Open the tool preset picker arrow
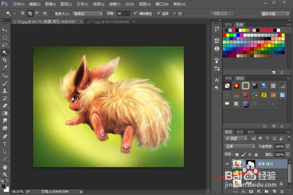The image size is (293, 195). tap(14, 13)
